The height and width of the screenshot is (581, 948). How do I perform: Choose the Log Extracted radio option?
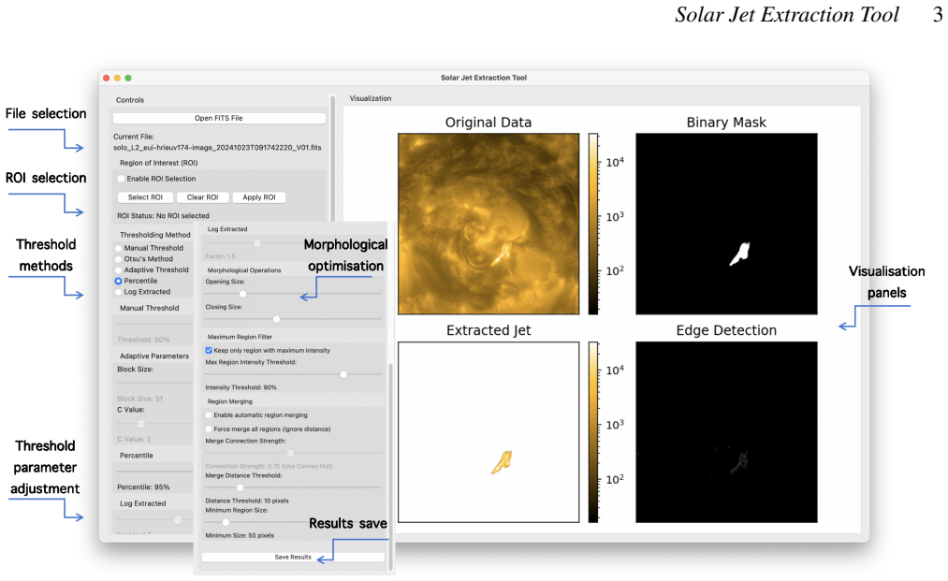click(x=119, y=292)
